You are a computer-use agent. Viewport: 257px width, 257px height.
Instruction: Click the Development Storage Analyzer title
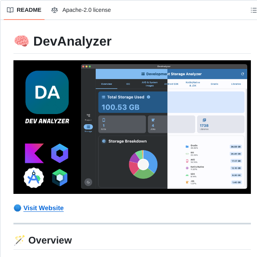174,74
